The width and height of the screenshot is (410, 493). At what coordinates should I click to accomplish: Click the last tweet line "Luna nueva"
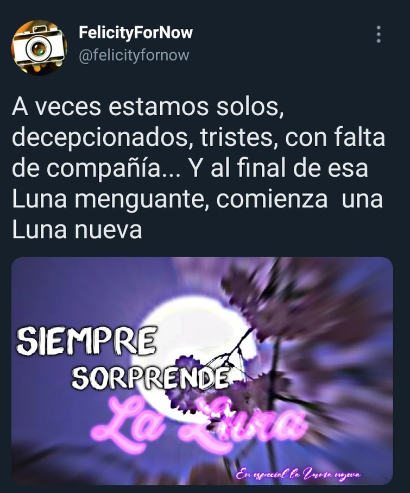pos(77,230)
